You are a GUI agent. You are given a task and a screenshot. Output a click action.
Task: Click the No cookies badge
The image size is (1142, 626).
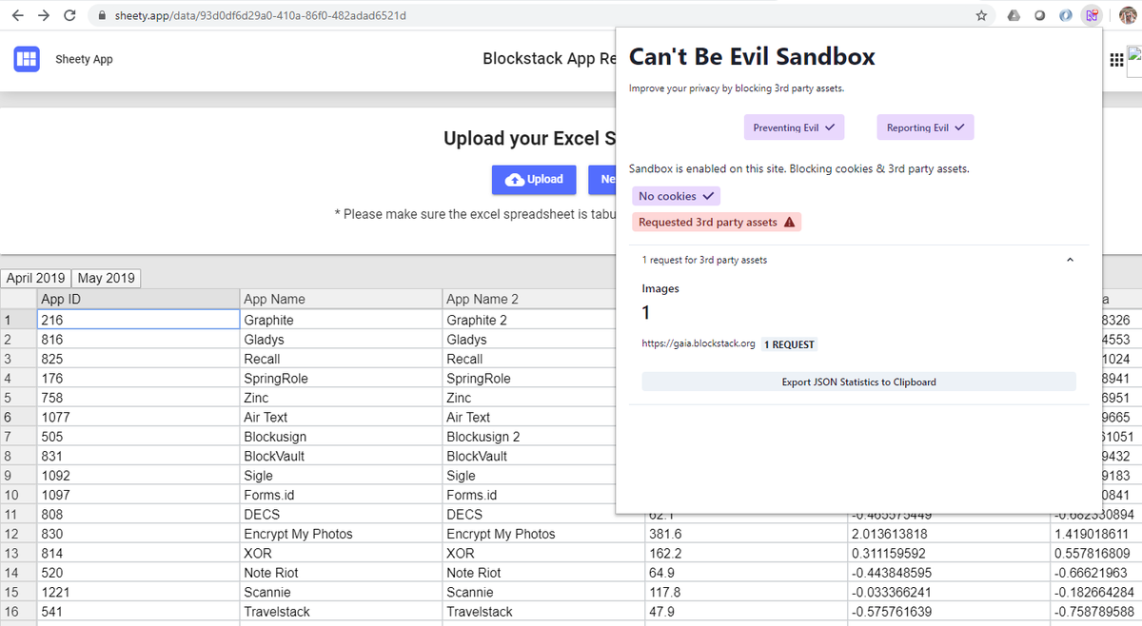coord(676,196)
